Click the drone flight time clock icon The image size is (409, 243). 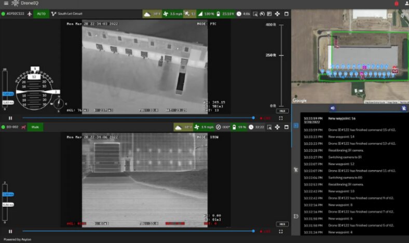(x=239, y=14)
